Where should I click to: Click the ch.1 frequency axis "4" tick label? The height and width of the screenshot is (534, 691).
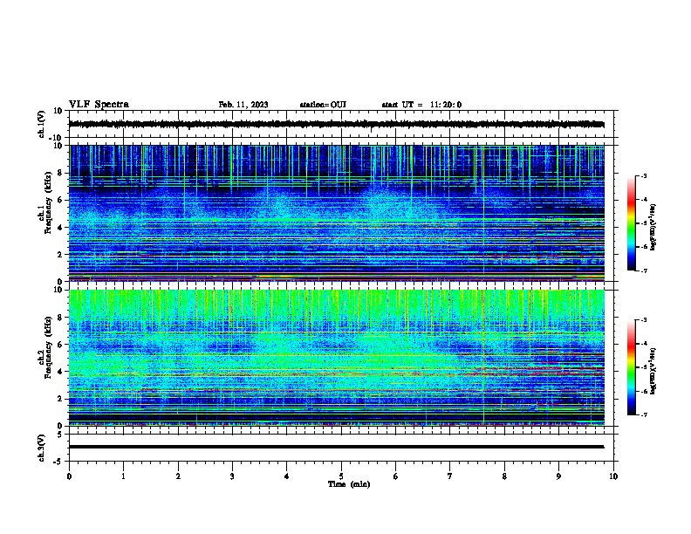point(60,228)
